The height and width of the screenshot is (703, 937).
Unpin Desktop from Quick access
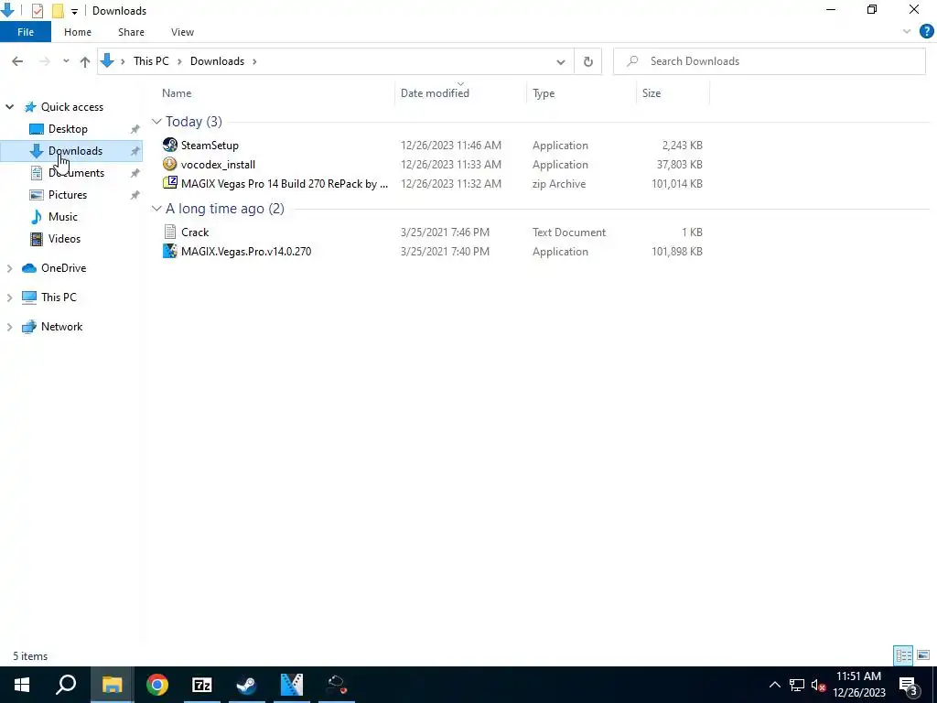point(135,129)
